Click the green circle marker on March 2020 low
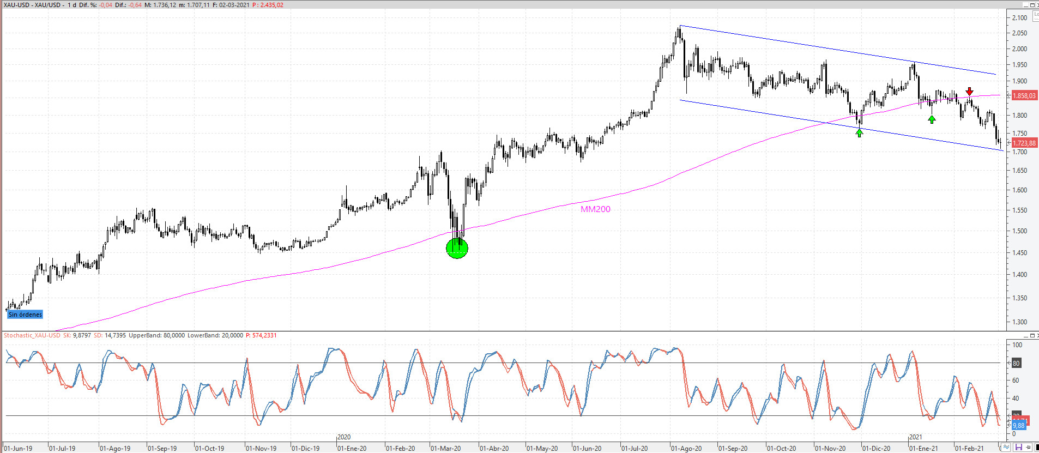The width and height of the screenshot is (1039, 453). tap(457, 248)
